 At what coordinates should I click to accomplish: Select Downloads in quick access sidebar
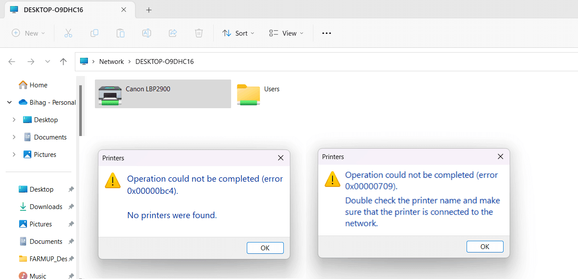point(46,207)
